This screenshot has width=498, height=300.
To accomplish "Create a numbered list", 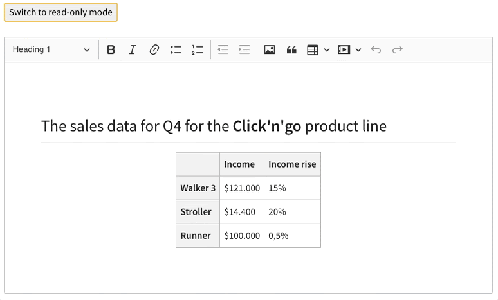I will pyautogui.click(x=198, y=49).
